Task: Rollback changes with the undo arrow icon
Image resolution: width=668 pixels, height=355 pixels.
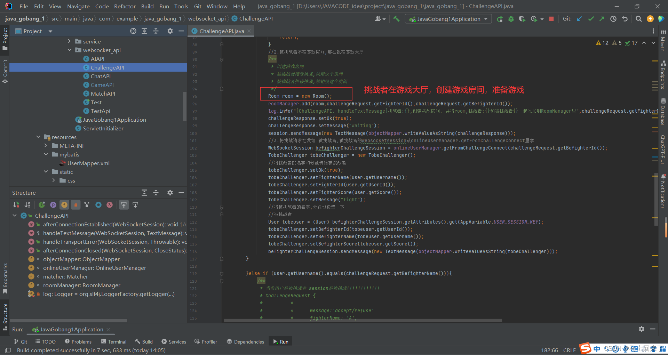Action: pos(625,19)
